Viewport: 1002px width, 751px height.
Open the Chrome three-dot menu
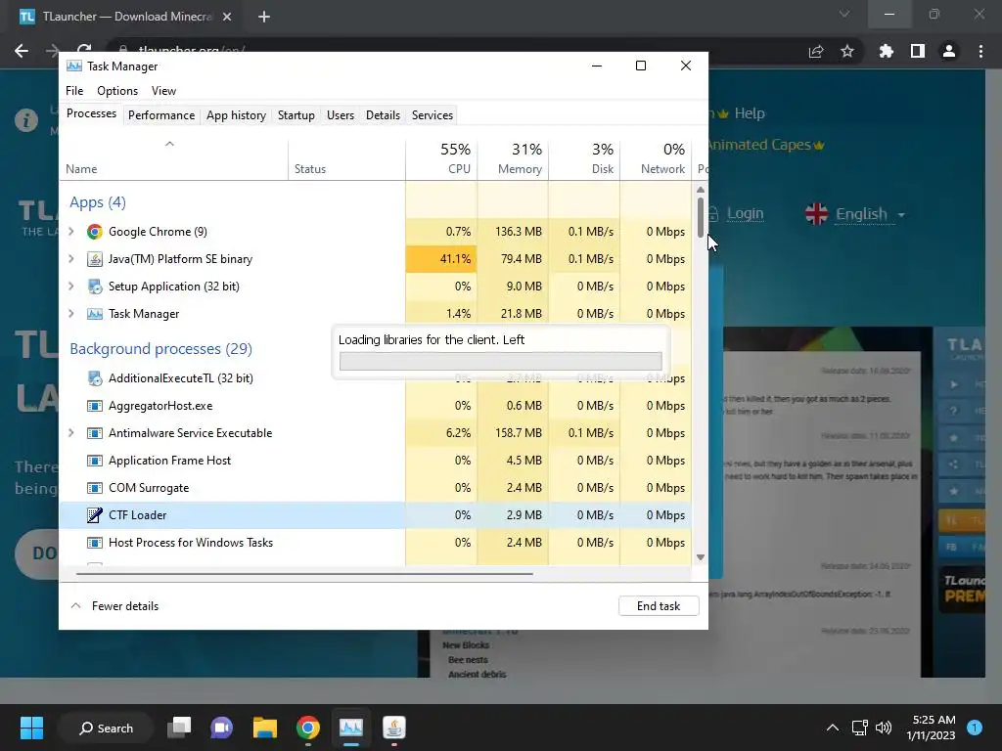(x=980, y=51)
